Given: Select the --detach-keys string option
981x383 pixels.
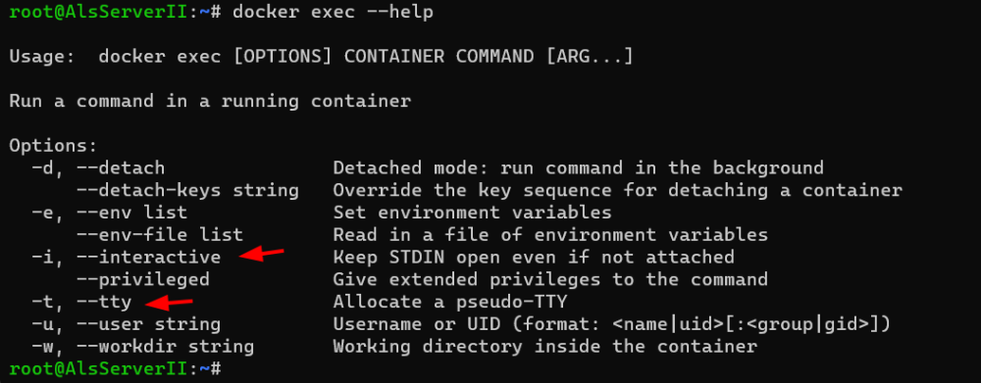Looking at the screenshot, I should (187, 190).
